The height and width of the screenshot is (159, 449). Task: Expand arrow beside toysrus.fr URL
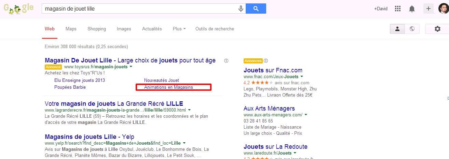131,67
